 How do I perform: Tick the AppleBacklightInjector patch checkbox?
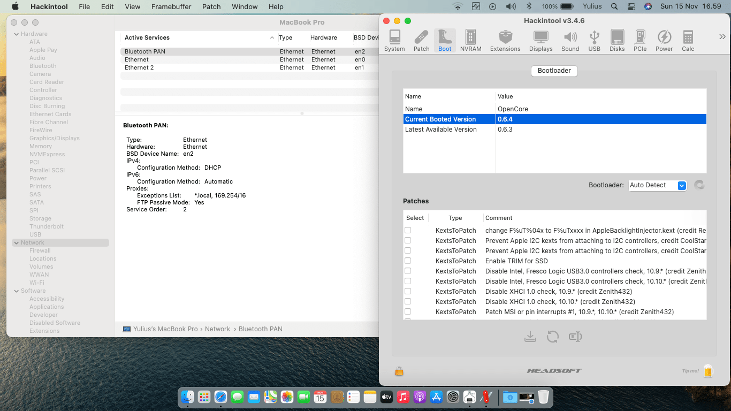408,230
